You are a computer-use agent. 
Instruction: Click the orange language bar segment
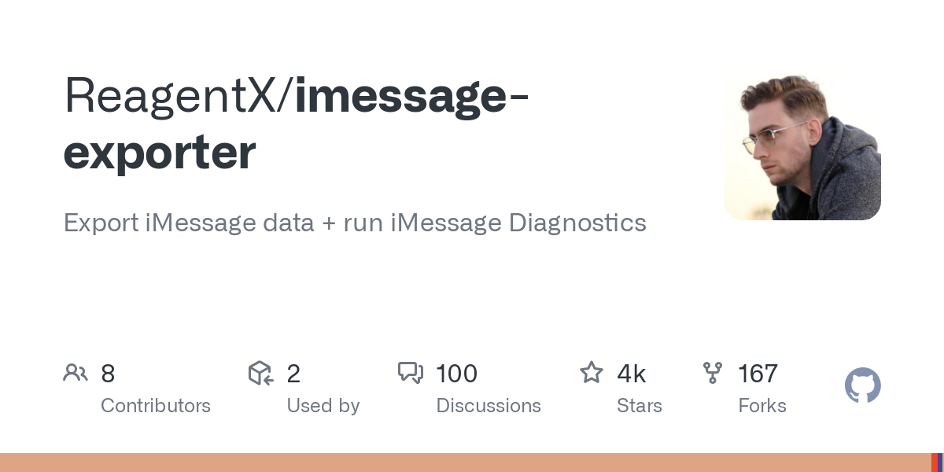[x=464, y=463]
